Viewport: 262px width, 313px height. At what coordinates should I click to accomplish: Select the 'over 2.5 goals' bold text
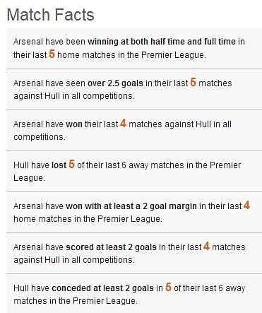point(115,83)
